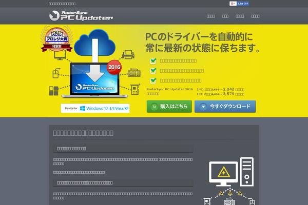
Task: Click the small warning triangle above the keyboard
Action: pyautogui.click(x=230, y=194)
